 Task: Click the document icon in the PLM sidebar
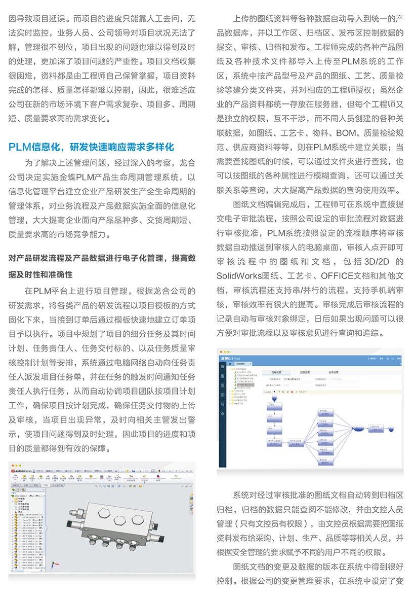pos(223,375)
